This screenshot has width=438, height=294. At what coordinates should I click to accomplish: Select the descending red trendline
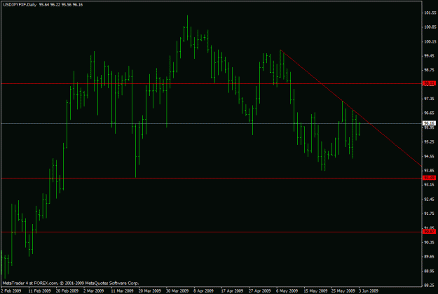click(350, 108)
